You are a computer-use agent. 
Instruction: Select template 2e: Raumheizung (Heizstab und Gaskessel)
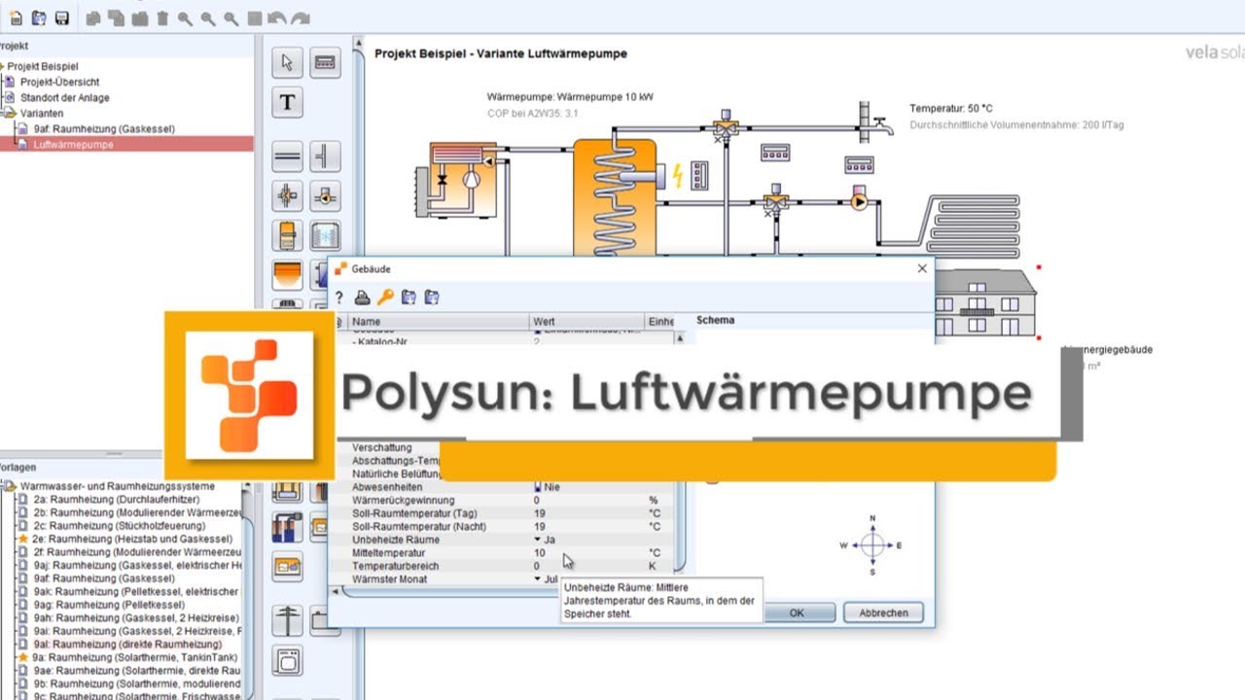(x=132, y=539)
